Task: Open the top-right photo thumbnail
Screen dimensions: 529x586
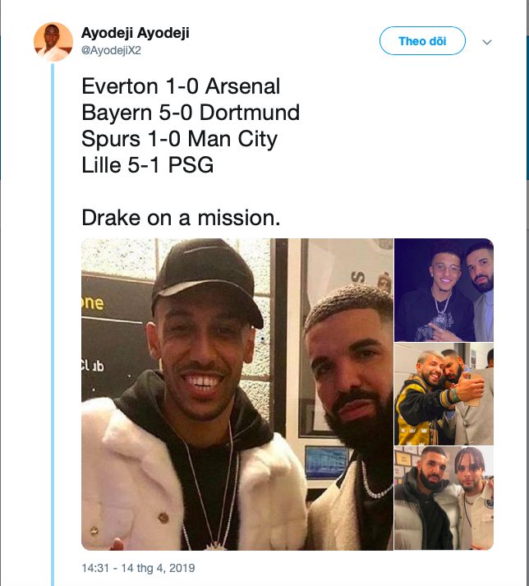Action: (444, 289)
